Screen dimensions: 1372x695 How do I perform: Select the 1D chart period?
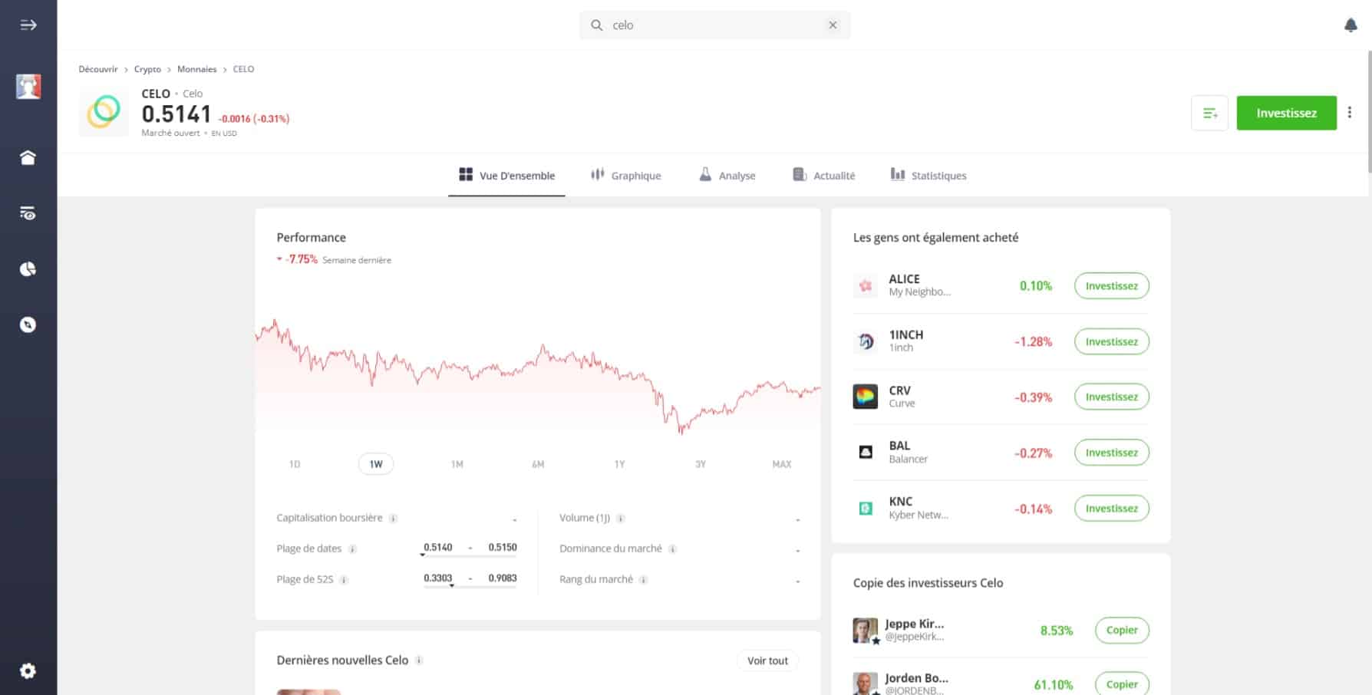pyautogui.click(x=295, y=464)
